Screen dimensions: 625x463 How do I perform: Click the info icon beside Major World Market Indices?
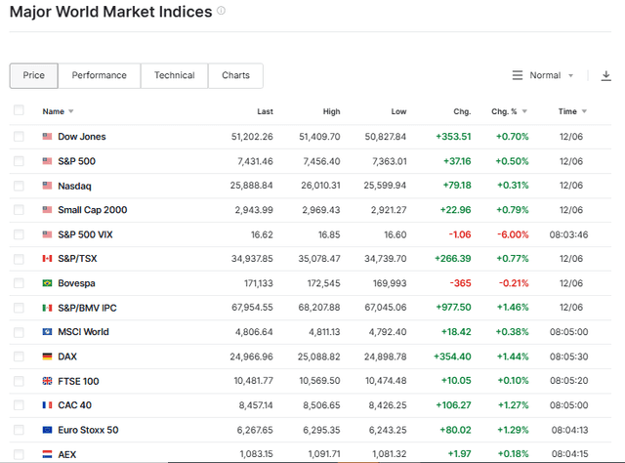pos(221,11)
